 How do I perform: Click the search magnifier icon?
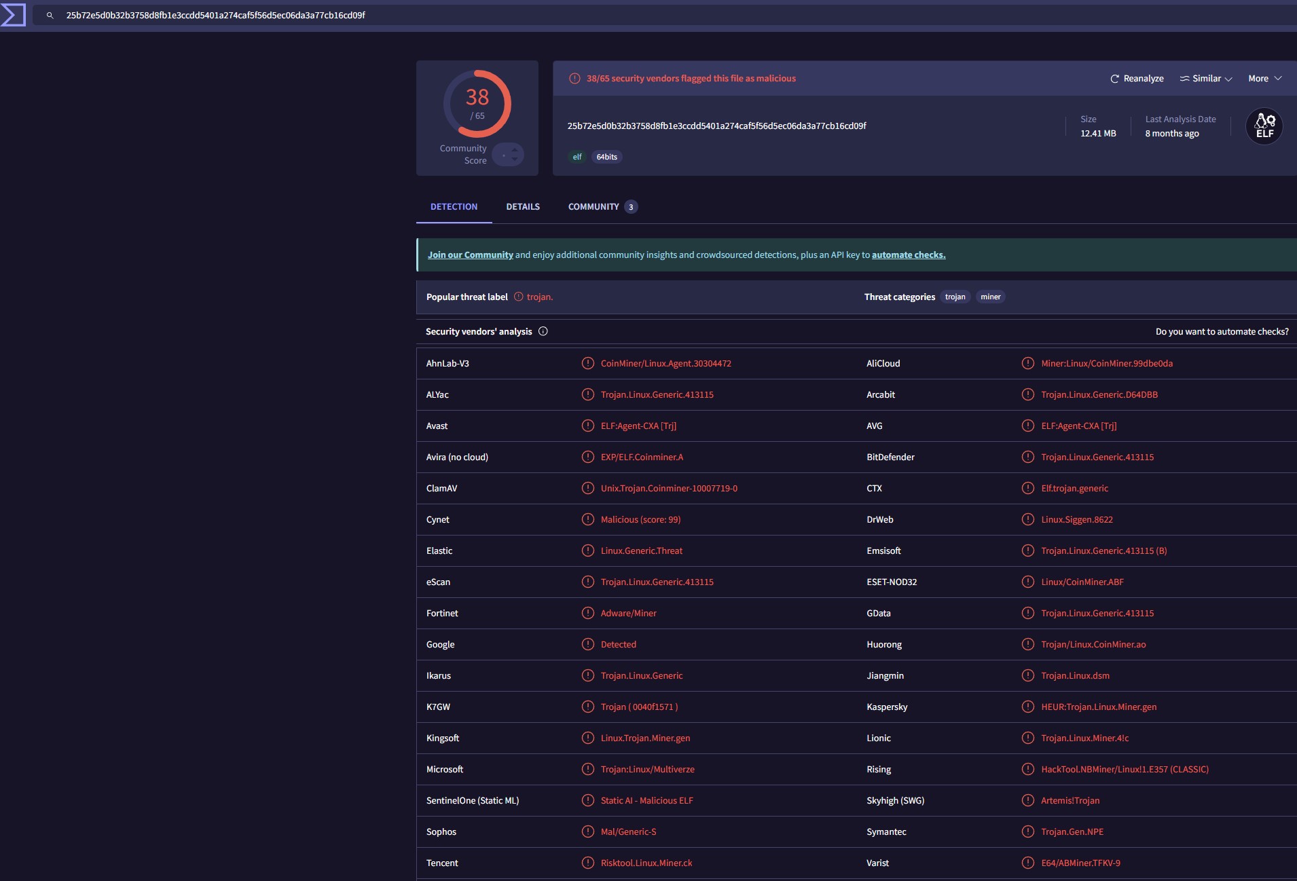[50, 15]
